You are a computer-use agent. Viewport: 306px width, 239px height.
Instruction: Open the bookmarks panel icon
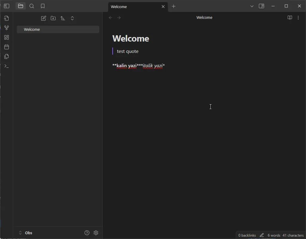coord(43,6)
